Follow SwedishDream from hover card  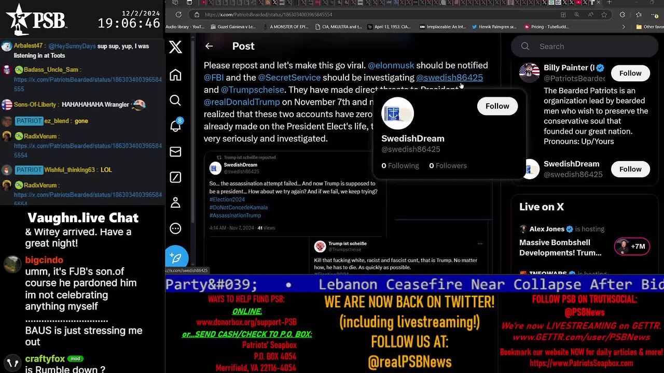[497, 106]
